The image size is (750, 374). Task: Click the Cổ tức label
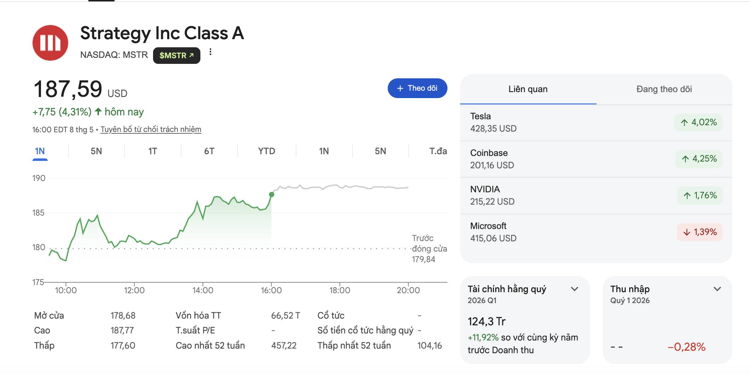click(331, 315)
